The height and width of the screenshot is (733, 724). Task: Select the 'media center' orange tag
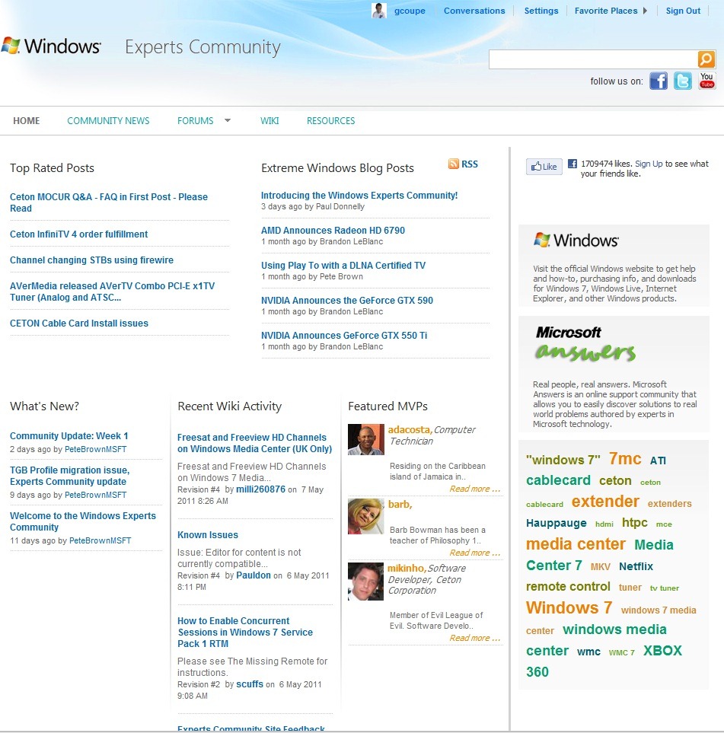[576, 544]
